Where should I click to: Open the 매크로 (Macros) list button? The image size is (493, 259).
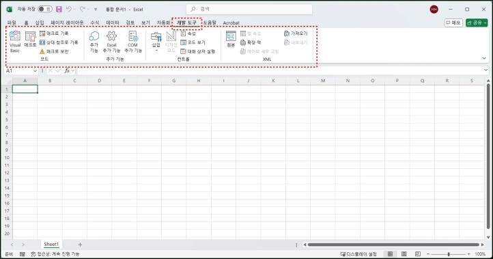click(x=30, y=40)
